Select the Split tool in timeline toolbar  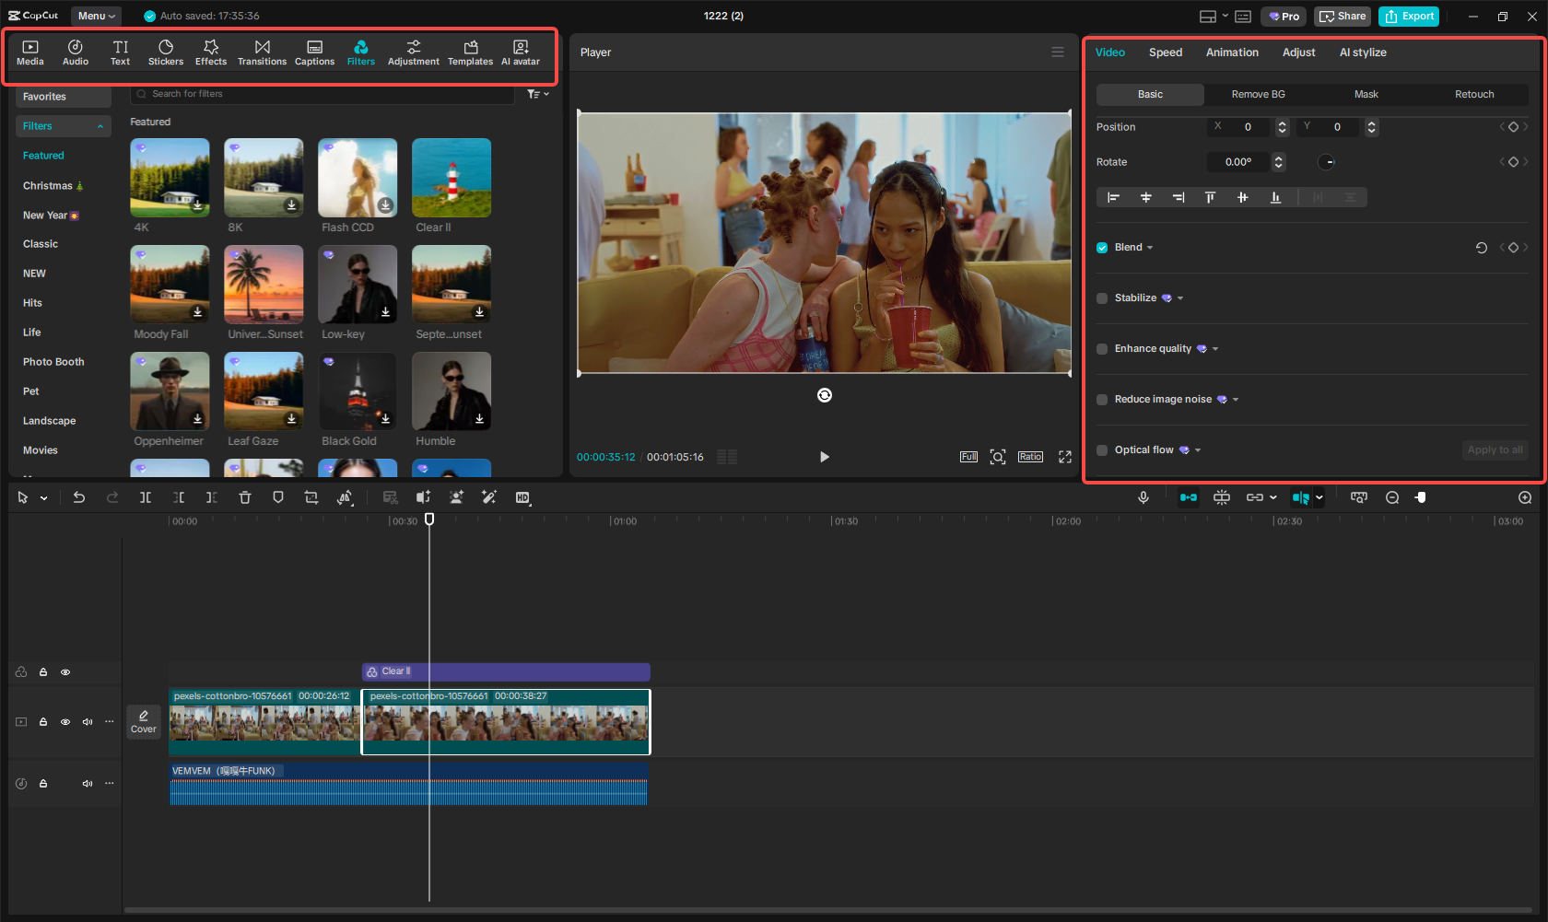coord(146,497)
